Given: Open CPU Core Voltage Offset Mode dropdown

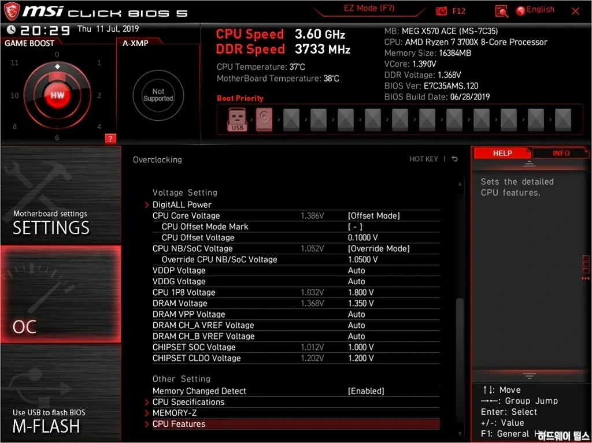Looking at the screenshot, I should coord(374,215).
